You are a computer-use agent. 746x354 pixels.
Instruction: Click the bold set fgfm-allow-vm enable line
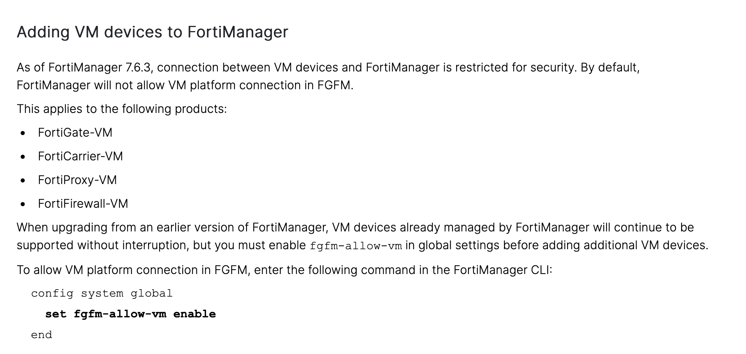coord(130,314)
